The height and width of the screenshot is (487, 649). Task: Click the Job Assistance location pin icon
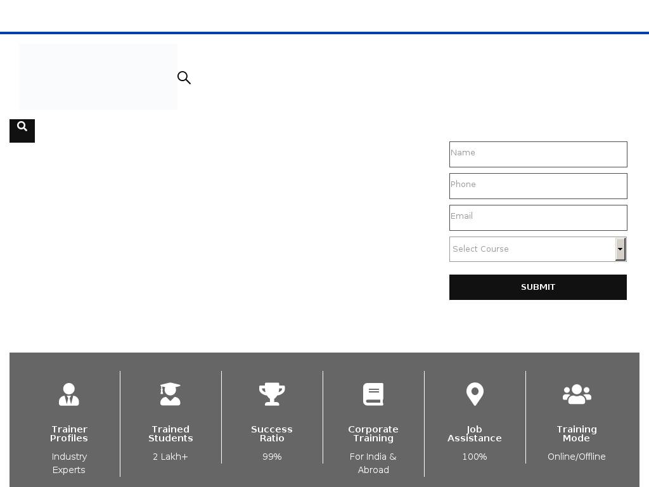[x=475, y=394]
